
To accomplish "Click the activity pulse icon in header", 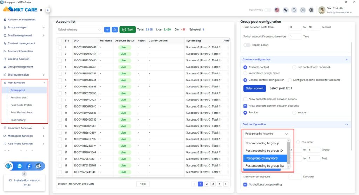I will point(286,10).
